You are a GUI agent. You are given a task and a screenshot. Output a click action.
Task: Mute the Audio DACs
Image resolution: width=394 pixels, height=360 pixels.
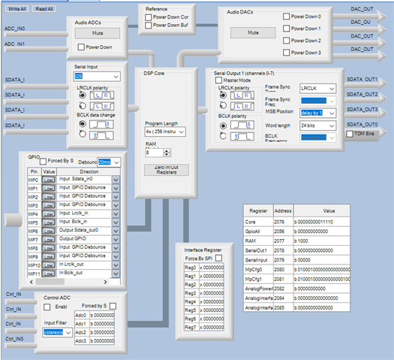click(x=253, y=33)
